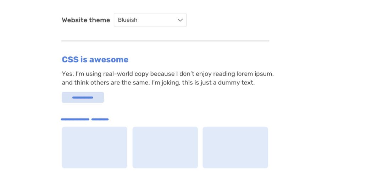Viewport: 383px width, 188px height.
Task: Click the CSS is awesome heading
Action: coord(95,59)
